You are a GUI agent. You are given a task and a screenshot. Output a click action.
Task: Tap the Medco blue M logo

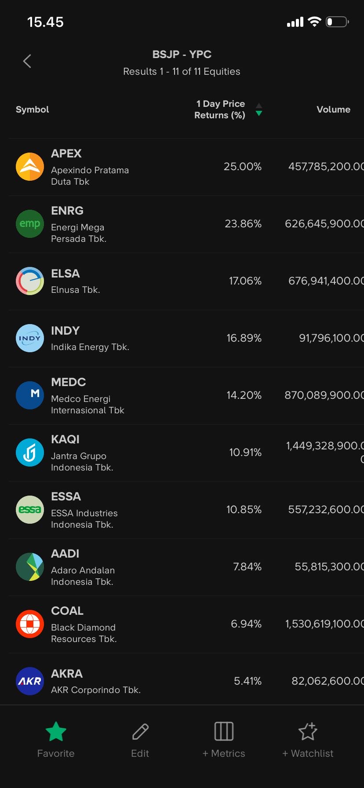30,395
